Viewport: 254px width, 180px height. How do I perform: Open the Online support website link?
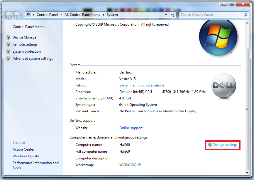(131, 128)
